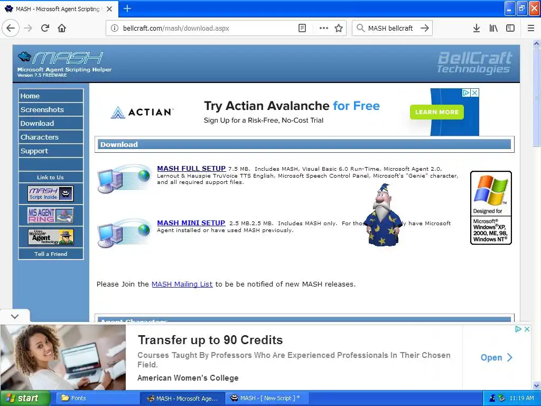541x406 pixels.
Task: Open the Windows start button
Action: click(x=25, y=398)
